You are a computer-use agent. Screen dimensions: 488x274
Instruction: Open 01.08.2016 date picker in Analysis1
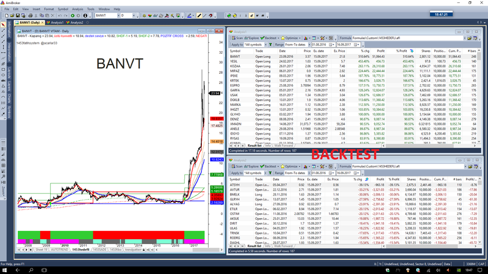click(x=332, y=44)
